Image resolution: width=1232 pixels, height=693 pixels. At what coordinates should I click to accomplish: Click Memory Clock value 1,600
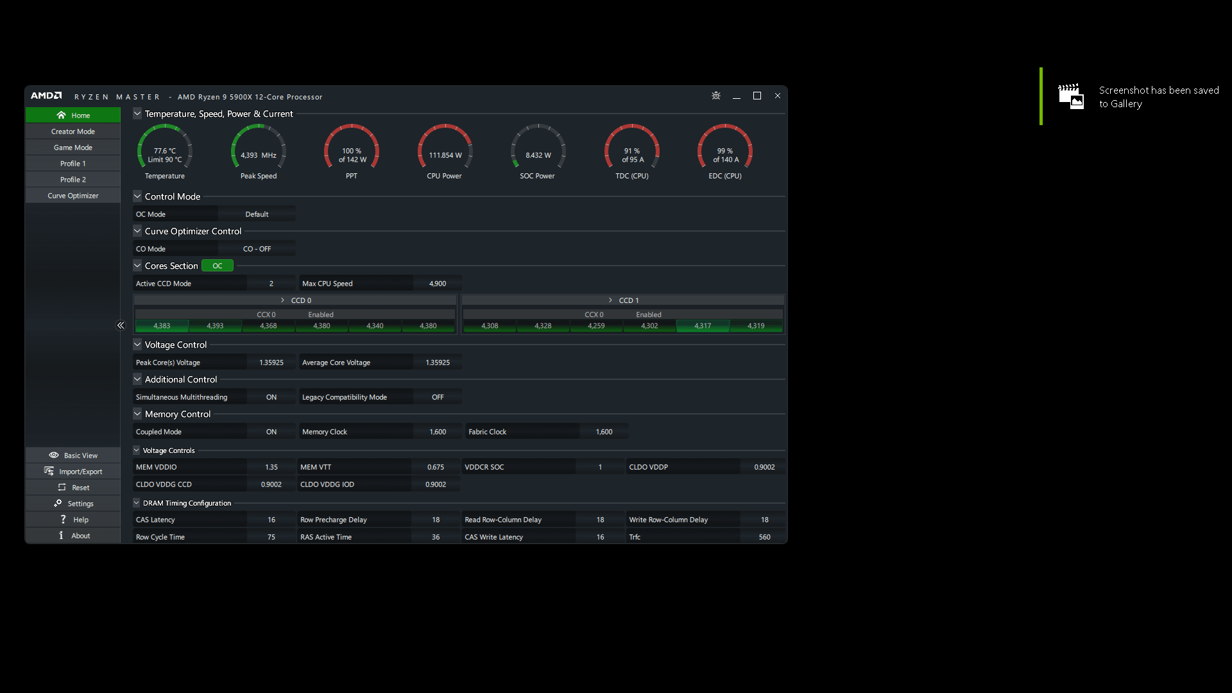(438, 432)
